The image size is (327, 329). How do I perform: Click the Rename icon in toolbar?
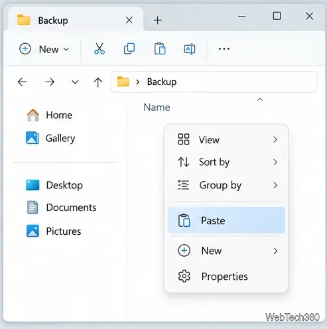point(190,49)
